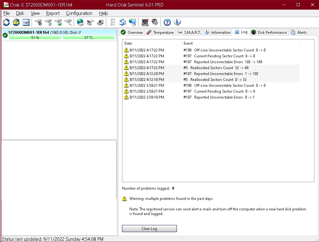The image size is (319, 242).
Task: Click the blue info bubble icon
Action: [177, 22]
